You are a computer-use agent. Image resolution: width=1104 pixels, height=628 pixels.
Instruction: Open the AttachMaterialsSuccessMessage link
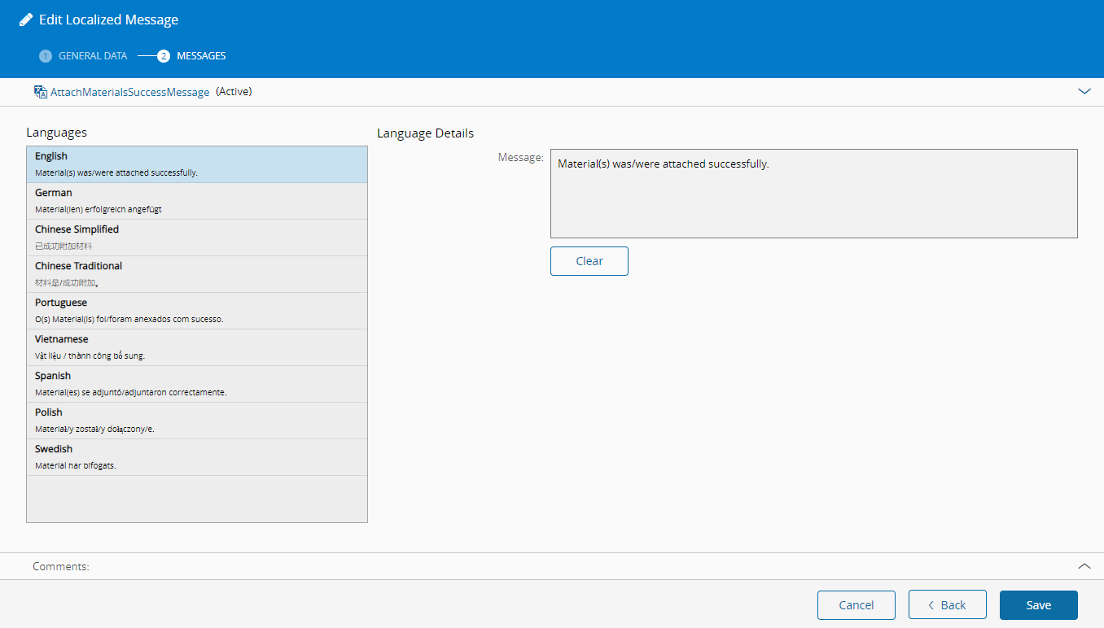(x=130, y=92)
